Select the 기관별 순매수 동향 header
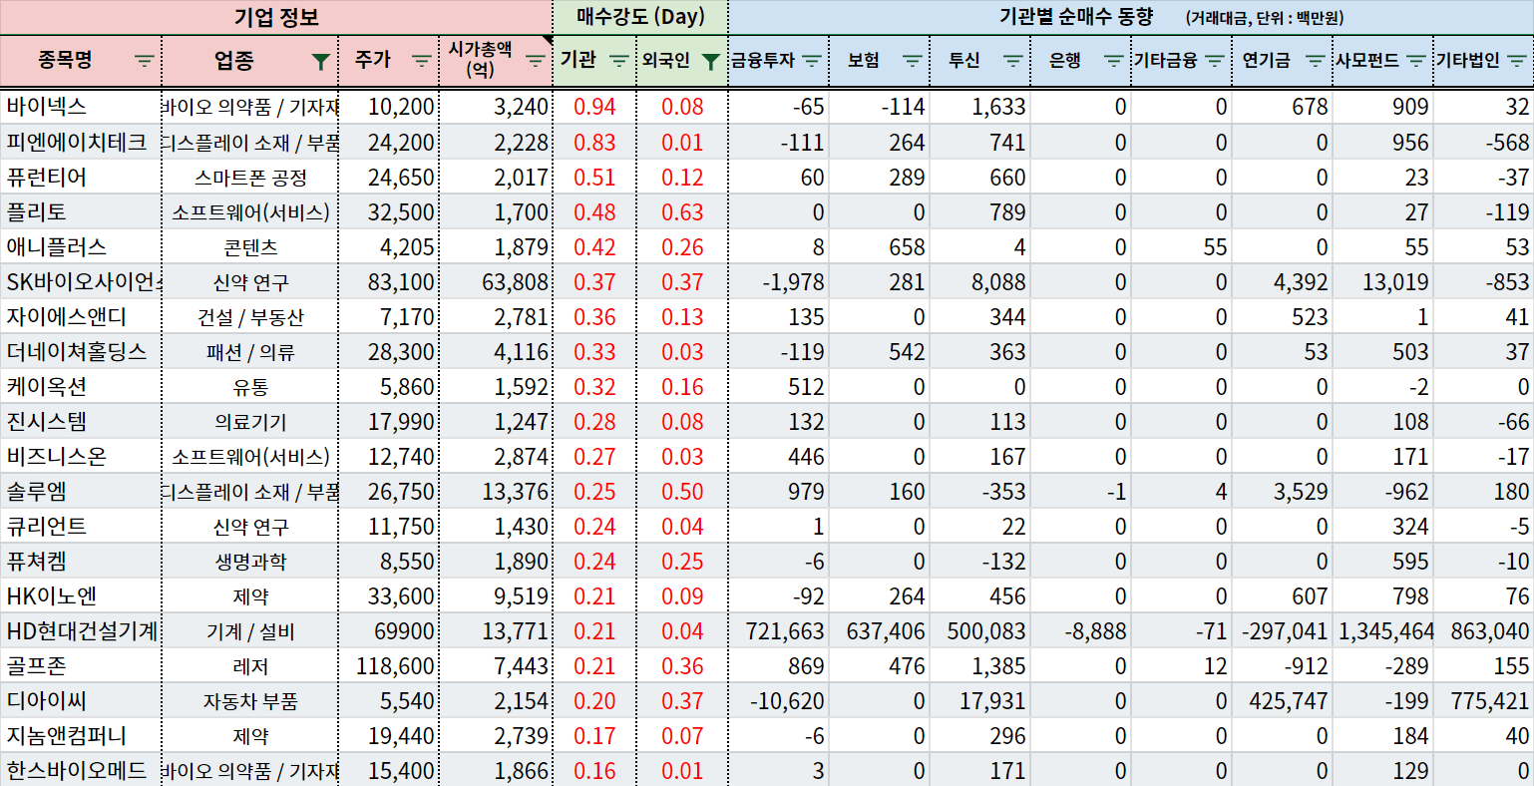The height and width of the screenshot is (786, 1534). click(x=1131, y=17)
